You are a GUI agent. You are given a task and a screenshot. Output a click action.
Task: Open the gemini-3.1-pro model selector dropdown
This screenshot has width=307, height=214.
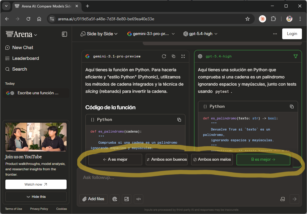click(x=151, y=34)
